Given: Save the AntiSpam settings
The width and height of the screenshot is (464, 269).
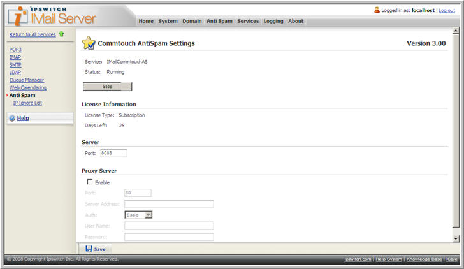Looking at the screenshot, I should (x=96, y=249).
